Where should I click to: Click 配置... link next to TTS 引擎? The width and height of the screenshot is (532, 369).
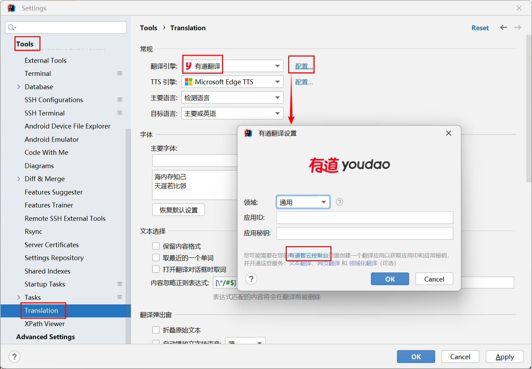point(304,82)
